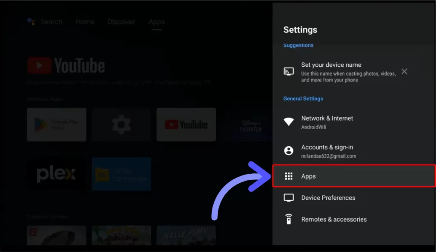The width and height of the screenshot is (436, 252).
Task: Open Accounts & sign-in settings
Action: 354,151
